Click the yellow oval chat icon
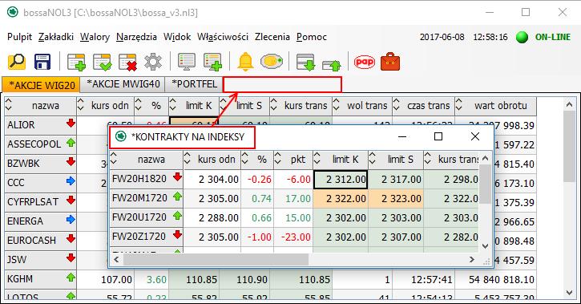 click(272, 62)
